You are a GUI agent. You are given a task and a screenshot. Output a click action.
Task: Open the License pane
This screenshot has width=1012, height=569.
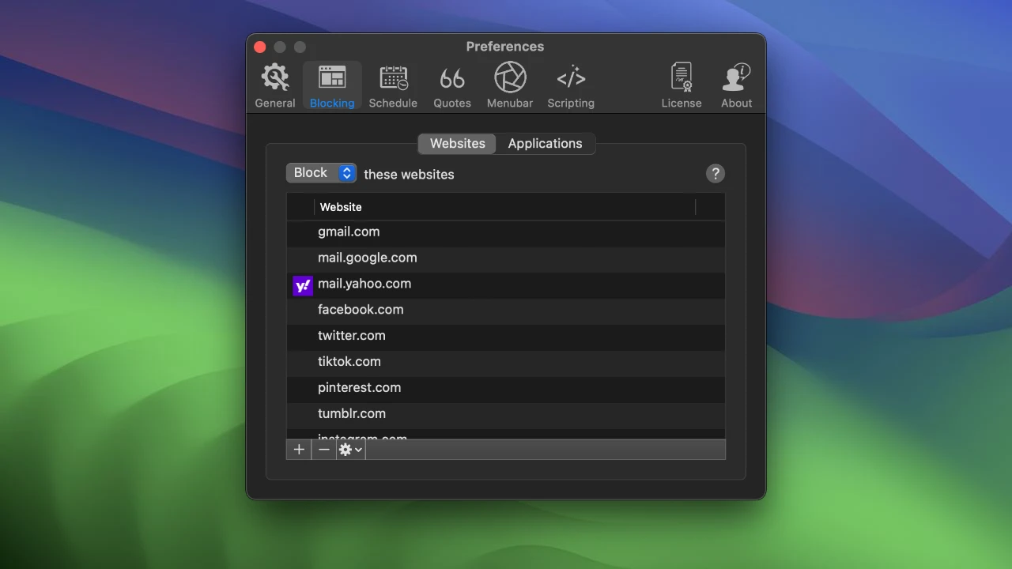tap(681, 85)
